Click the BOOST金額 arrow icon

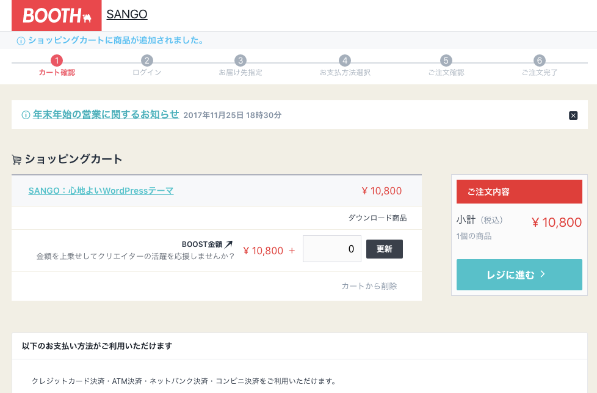(x=228, y=244)
